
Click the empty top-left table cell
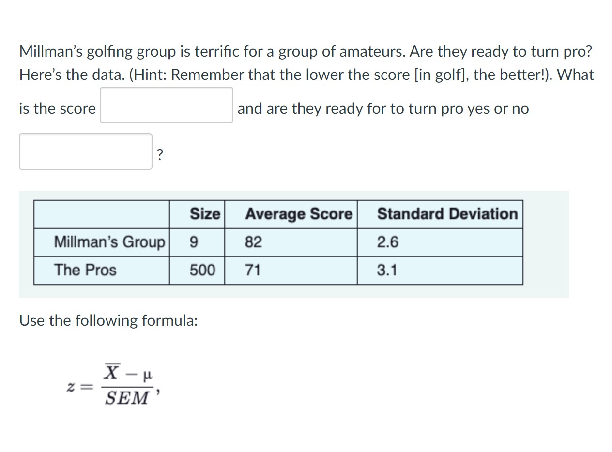(101, 214)
